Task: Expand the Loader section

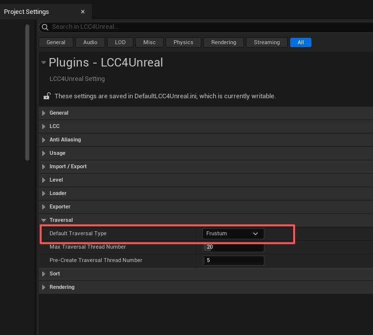Action: point(44,194)
